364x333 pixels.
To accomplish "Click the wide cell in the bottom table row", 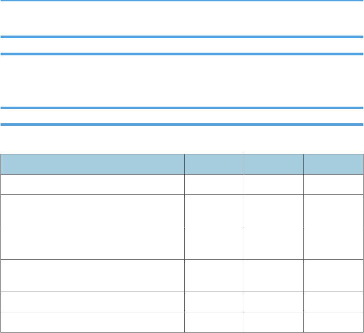I will pos(92,322).
